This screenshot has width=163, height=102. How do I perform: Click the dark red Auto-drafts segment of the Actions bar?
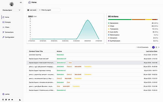click(154, 19)
